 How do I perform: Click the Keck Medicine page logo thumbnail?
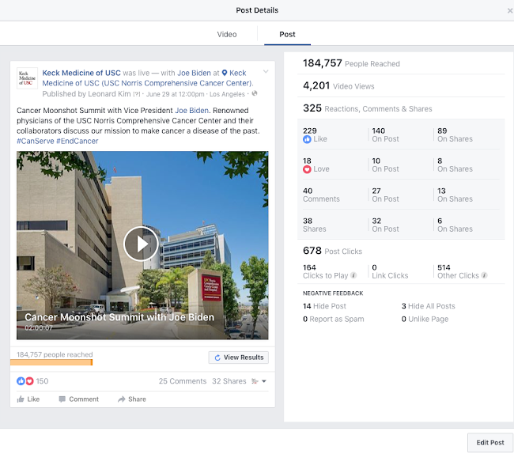27,78
